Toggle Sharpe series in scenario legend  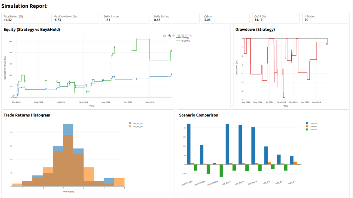pos(312,127)
